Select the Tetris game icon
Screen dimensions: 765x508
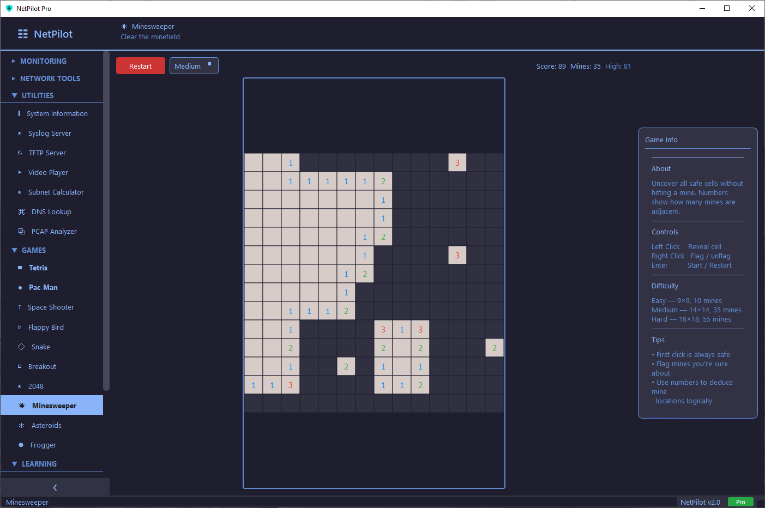[x=20, y=268]
